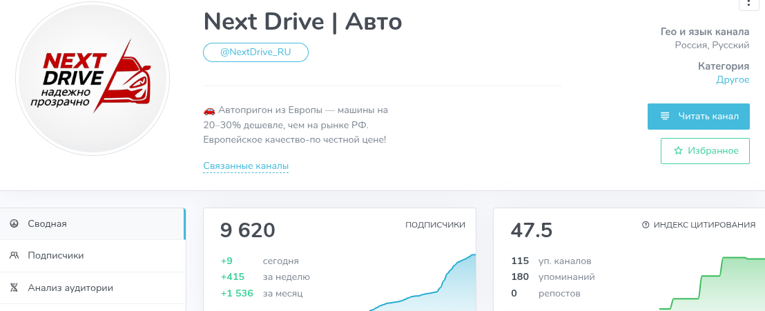Click the star icon in Избранное button
The height and width of the screenshot is (311, 765).
click(x=678, y=150)
